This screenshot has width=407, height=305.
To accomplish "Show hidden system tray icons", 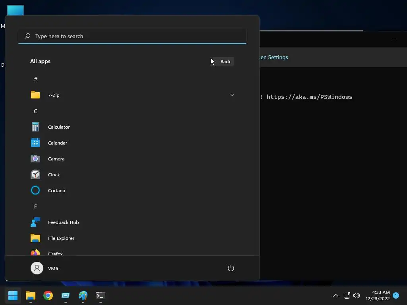I will (x=335, y=295).
